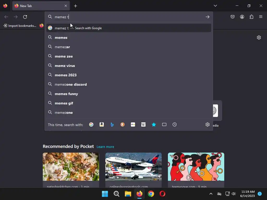Search this time with Bing icon
Image resolution: width=267 pixels, height=200 pixels.
[112, 124]
